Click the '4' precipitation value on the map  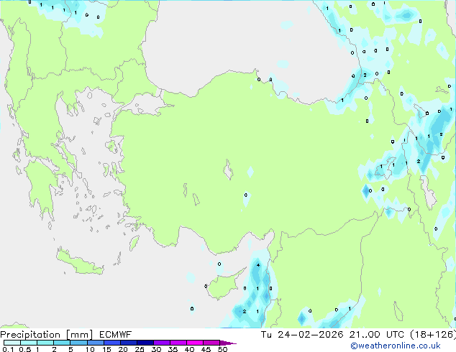click(x=258, y=265)
